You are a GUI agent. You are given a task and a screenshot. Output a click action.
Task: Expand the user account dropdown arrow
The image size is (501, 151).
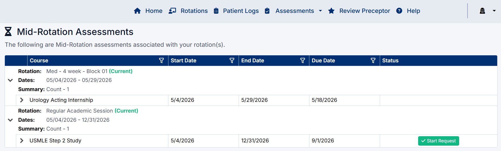494,11
